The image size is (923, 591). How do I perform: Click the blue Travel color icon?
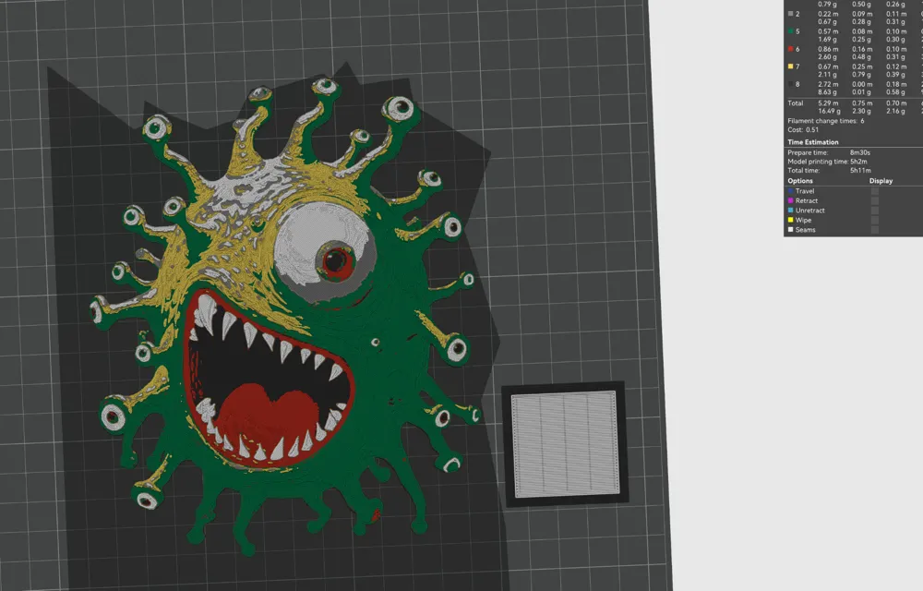coord(791,191)
